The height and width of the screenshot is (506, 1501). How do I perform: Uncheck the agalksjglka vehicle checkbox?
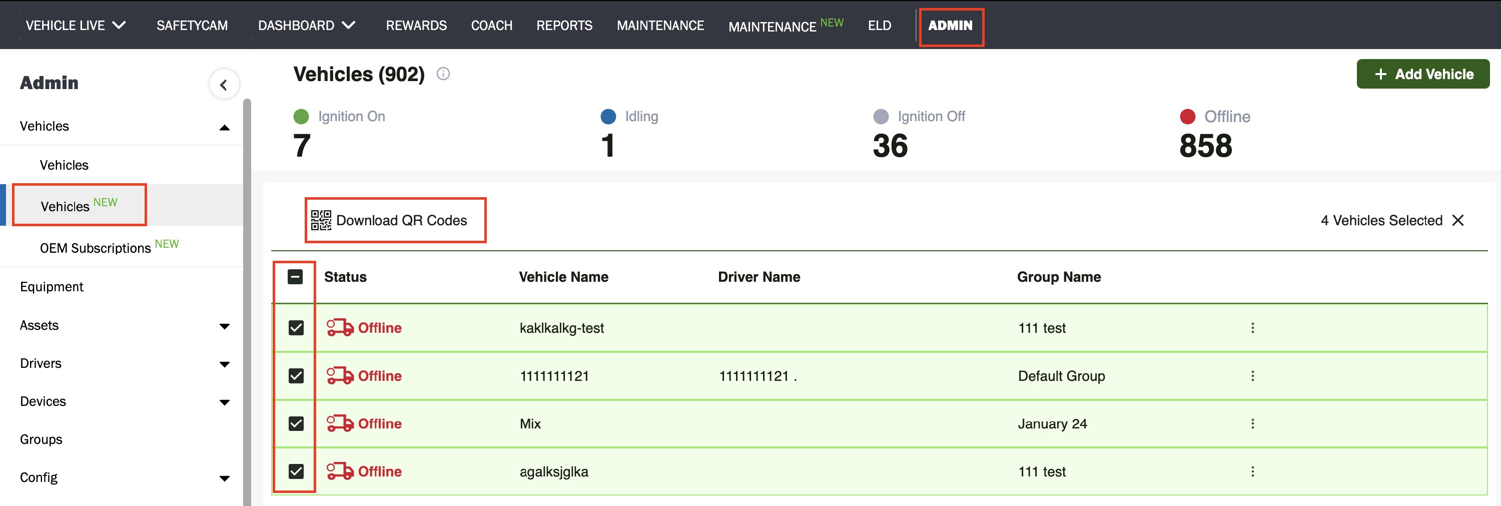[296, 471]
